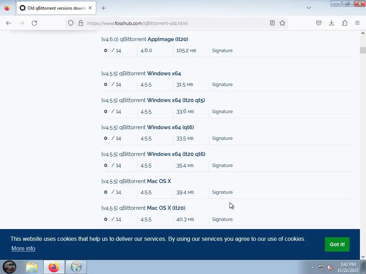Reload the current page
The image size is (366, 274).
34,23
